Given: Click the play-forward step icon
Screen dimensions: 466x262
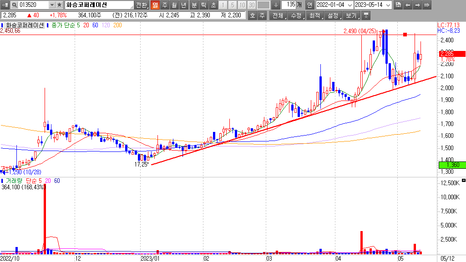Looking at the screenshot, I should coord(427,5).
